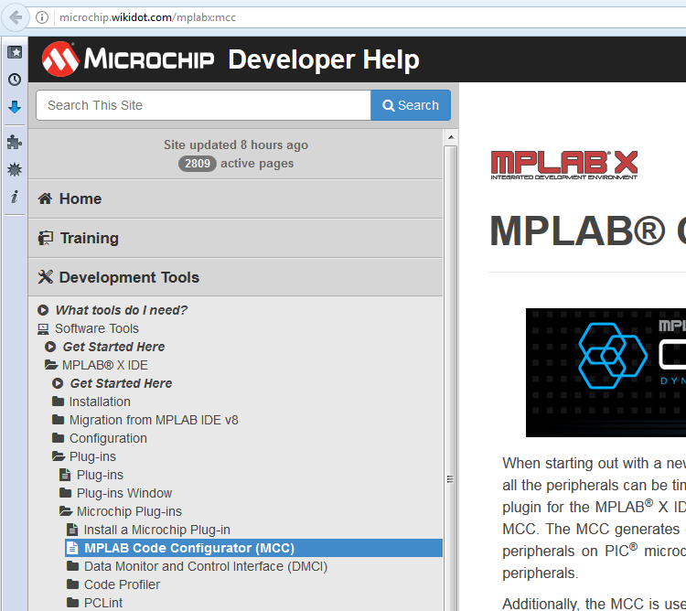686x611 pixels.
Task: Collapse the Microchip Plug-ins folder
Action: (129, 511)
